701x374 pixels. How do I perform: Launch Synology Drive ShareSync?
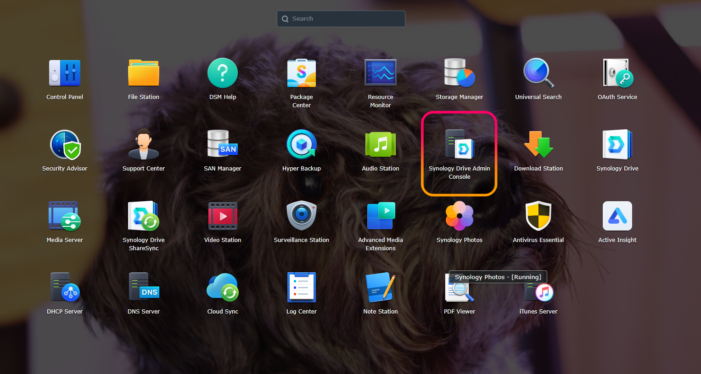pos(144,216)
